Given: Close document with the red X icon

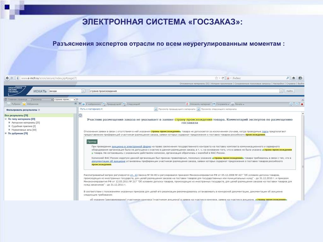Looking at the screenshot, I should pos(302,104).
